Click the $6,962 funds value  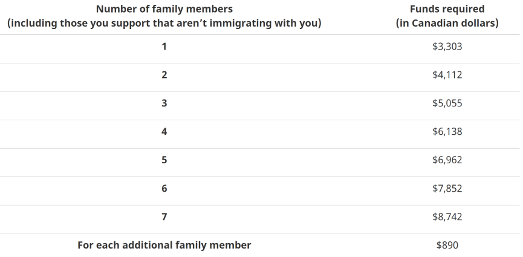pos(447,160)
